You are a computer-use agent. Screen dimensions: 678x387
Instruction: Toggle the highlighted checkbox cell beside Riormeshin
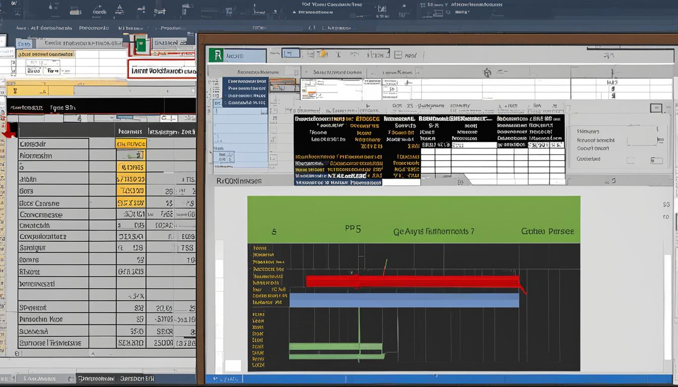pos(130,154)
